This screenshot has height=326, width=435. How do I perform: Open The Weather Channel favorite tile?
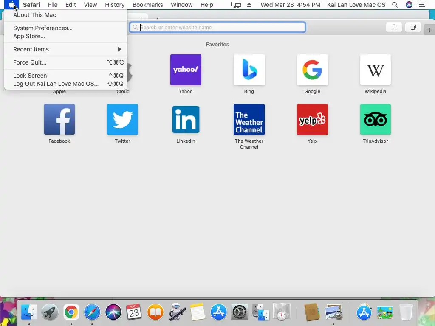tap(249, 119)
